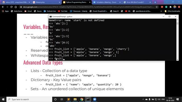Bookmark this page with the star icon

157,7
